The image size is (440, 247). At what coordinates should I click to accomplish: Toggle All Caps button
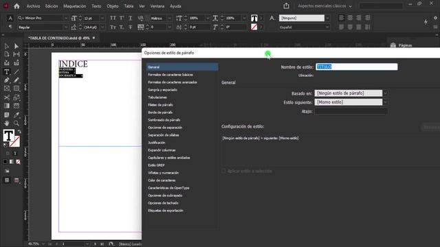(113, 19)
